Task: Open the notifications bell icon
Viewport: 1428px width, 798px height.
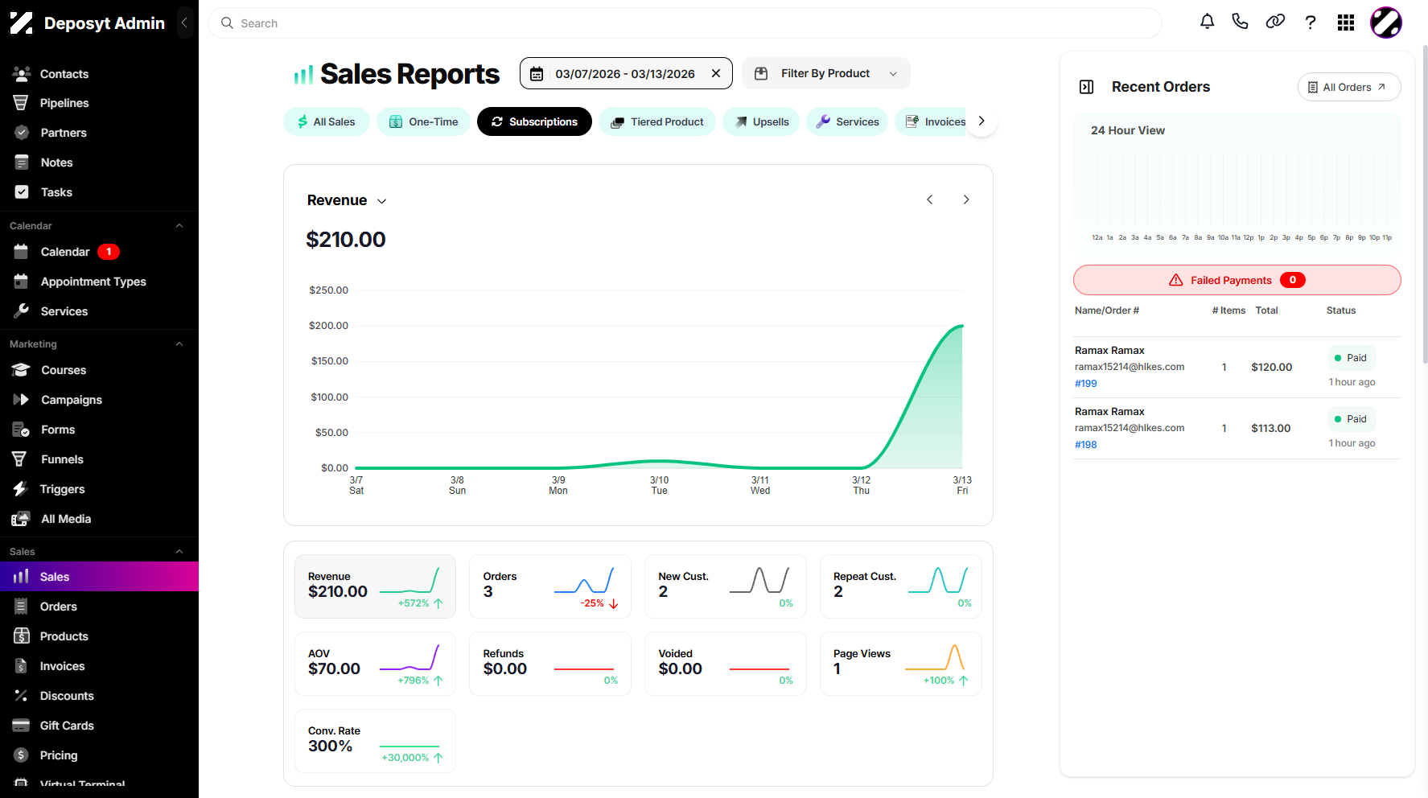Action: coord(1207,22)
